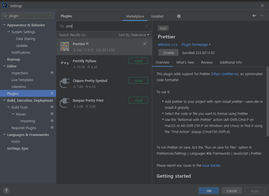Disable the Prettier plugin
The image size is (269, 196).
168,53
